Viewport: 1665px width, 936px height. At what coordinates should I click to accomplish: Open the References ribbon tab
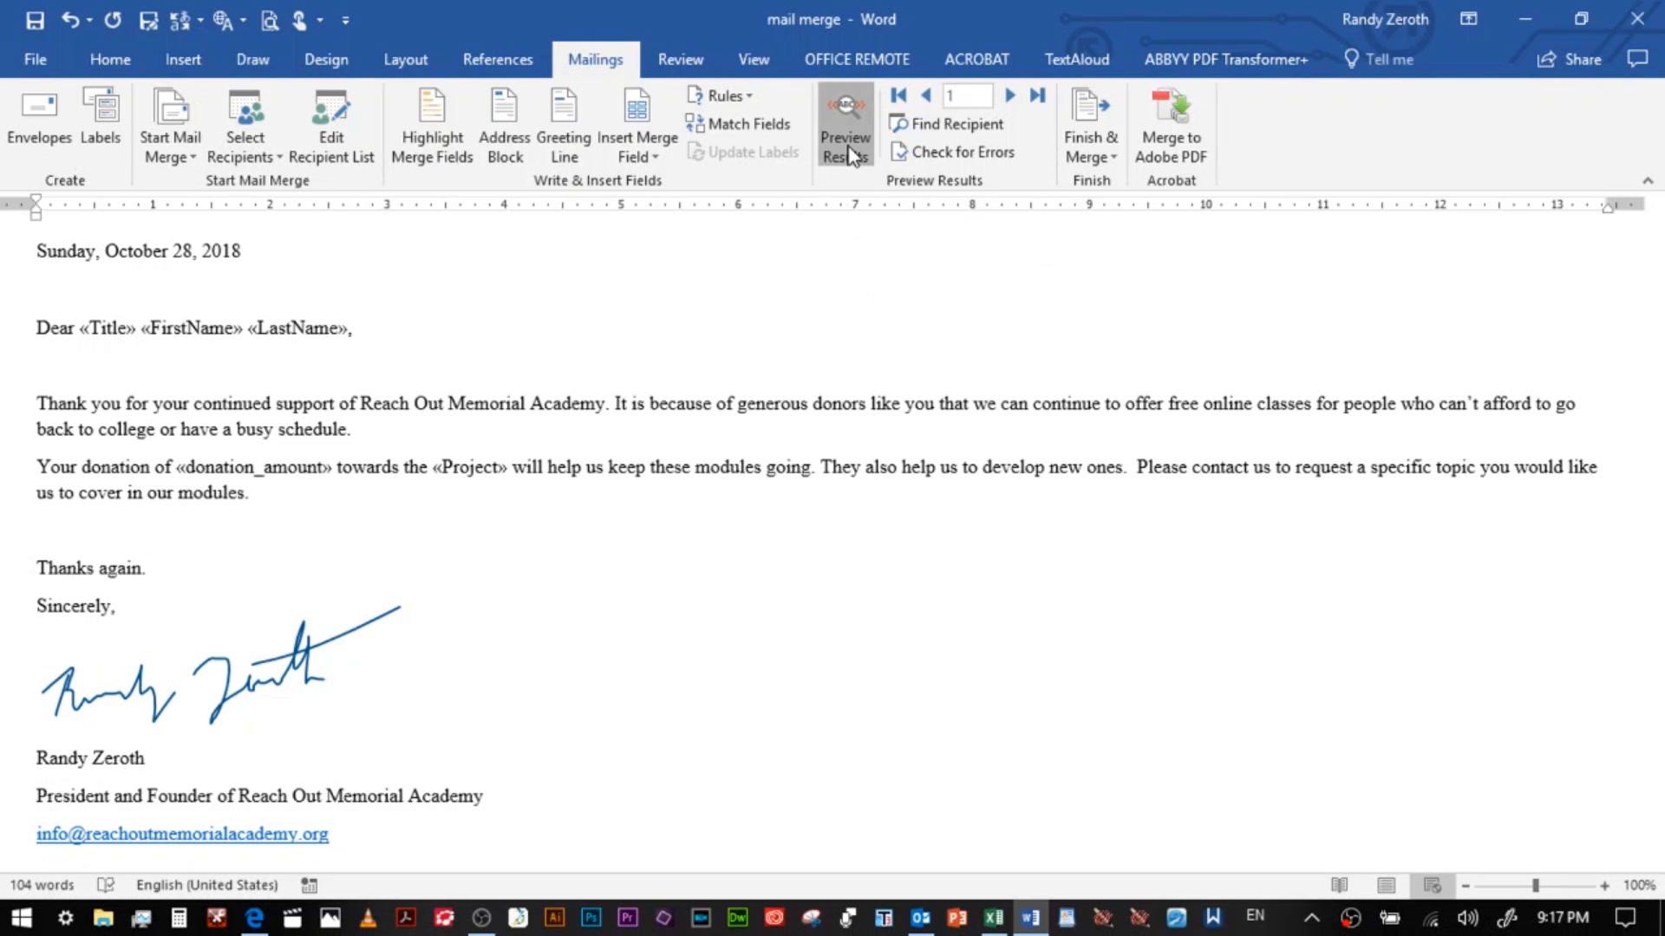(x=497, y=59)
